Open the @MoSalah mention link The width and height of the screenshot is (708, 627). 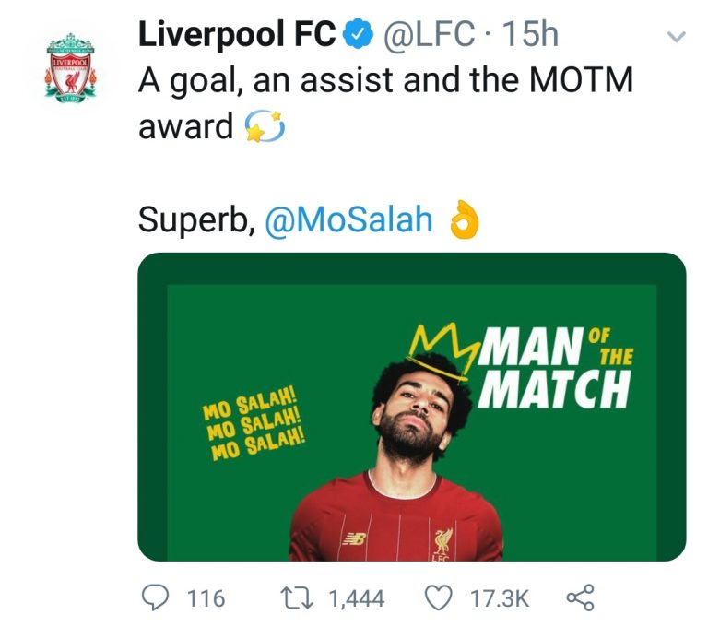point(348,219)
